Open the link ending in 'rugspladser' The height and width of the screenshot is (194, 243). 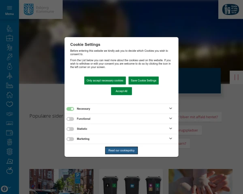pyautogui.click(x=190, y=130)
